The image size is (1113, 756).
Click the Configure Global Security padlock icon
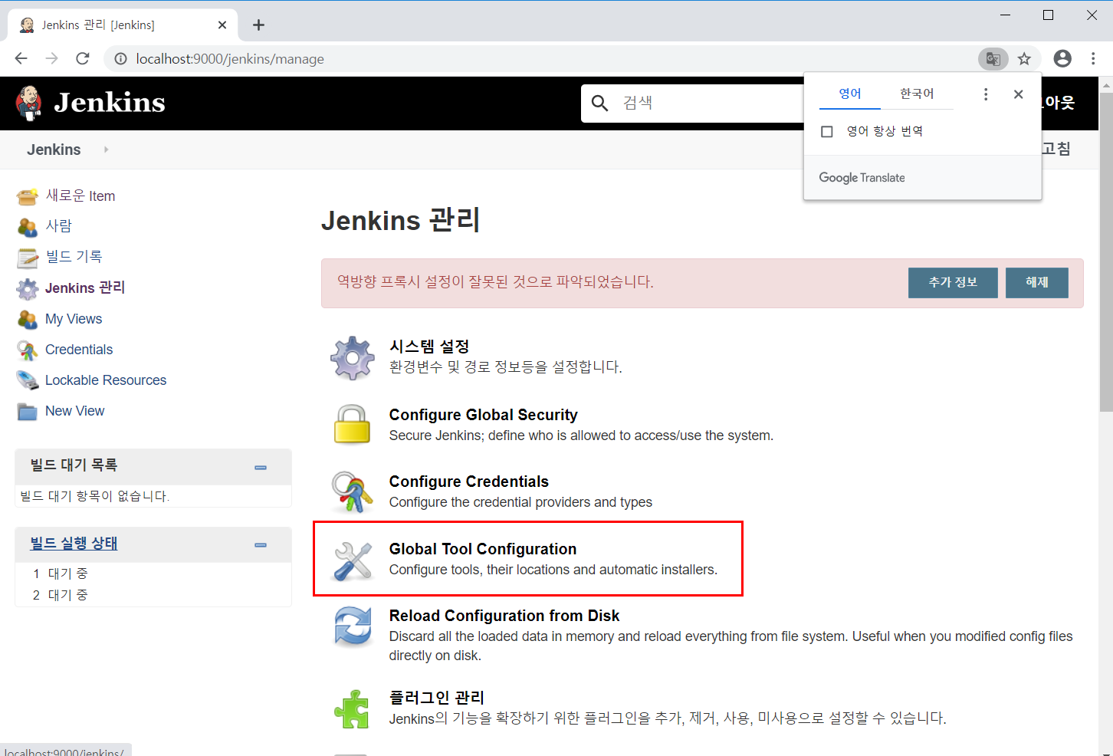[x=352, y=424]
